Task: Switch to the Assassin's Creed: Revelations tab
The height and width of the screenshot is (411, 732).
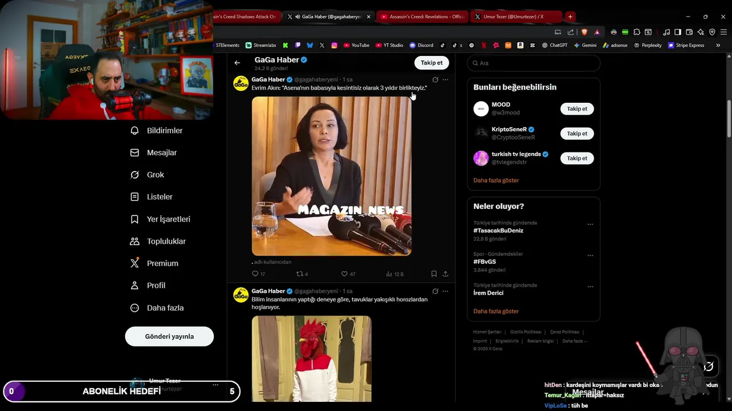Action: click(x=422, y=17)
